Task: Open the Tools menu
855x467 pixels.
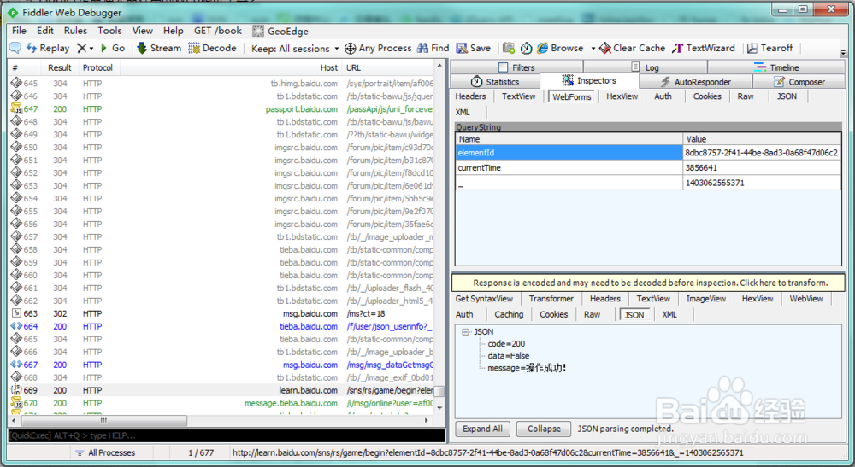Action: coord(109,31)
